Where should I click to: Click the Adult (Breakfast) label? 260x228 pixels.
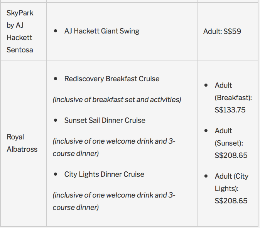(233, 92)
